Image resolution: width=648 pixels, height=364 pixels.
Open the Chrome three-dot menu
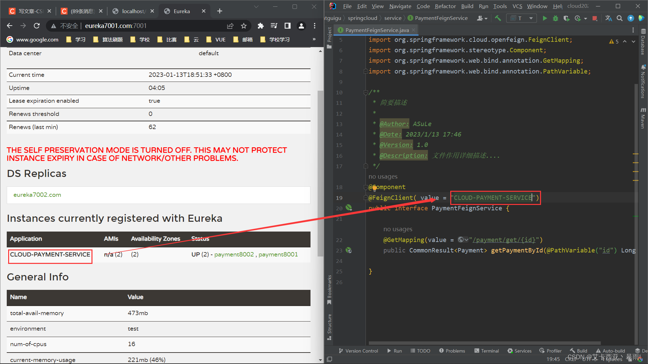point(315,26)
